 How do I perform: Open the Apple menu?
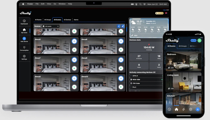point(23,4)
